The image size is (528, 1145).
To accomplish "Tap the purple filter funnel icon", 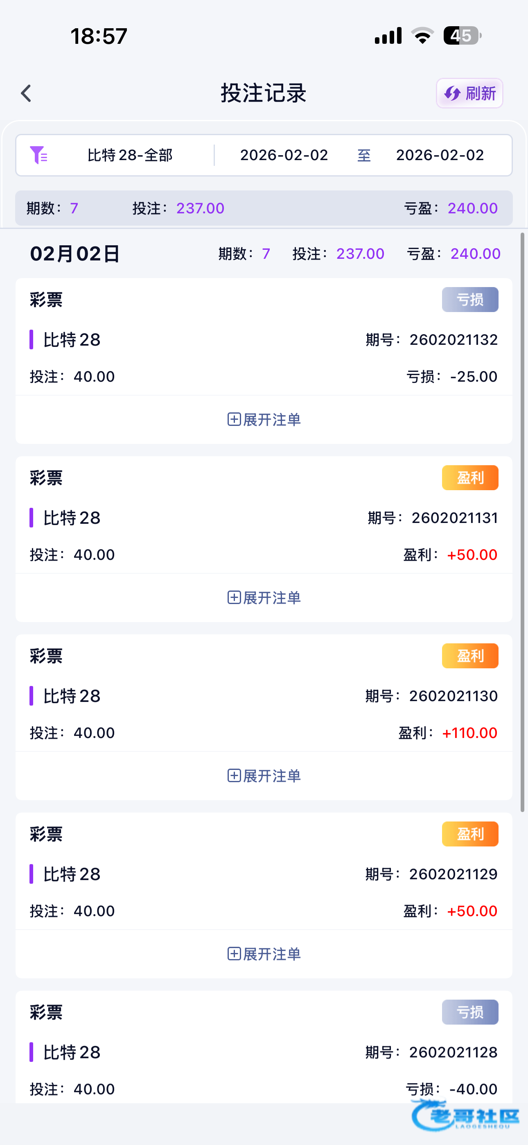I will (38, 155).
